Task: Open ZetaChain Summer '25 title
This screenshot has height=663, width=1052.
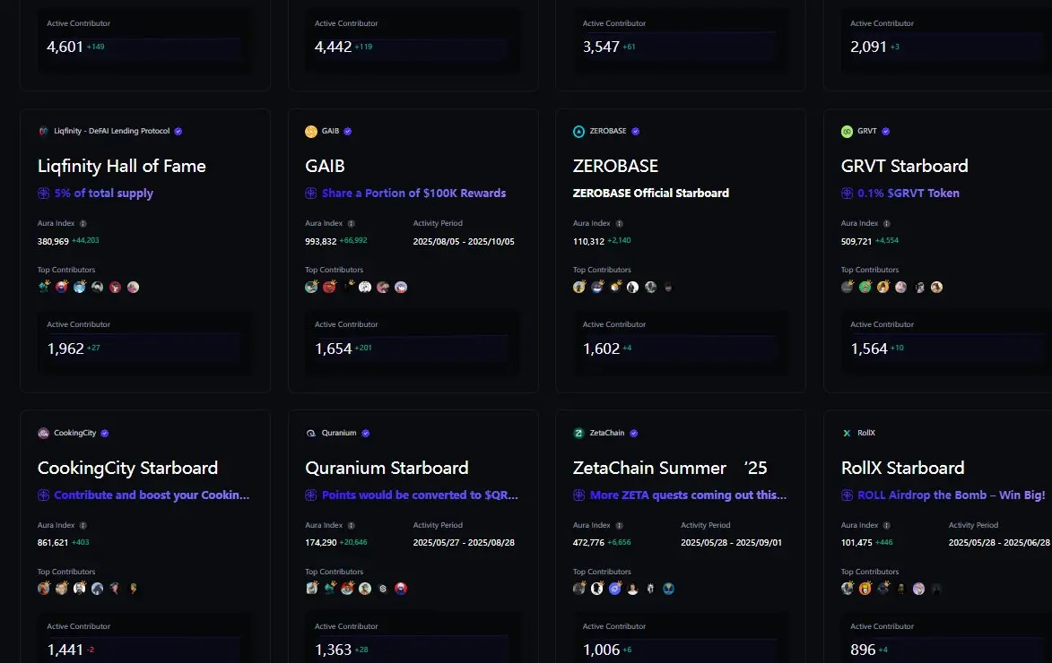Action: (x=670, y=468)
